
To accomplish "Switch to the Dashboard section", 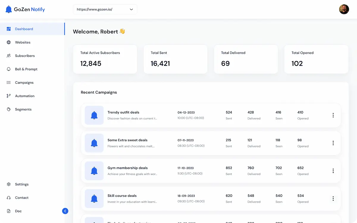I will click(24, 29).
